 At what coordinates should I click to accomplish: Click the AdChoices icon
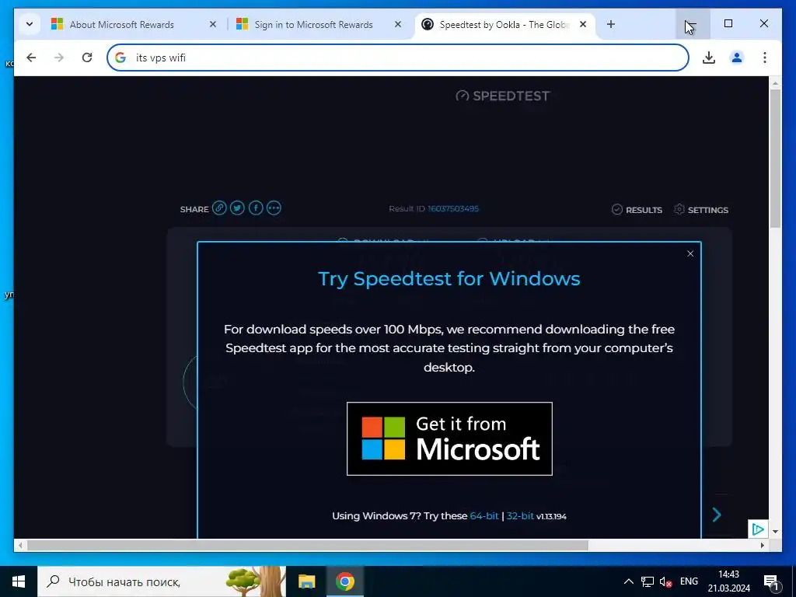757,529
